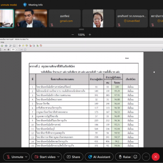
Task: Click the table cell showing 99.29
Action: pyautogui.click(x=117, y=91)
